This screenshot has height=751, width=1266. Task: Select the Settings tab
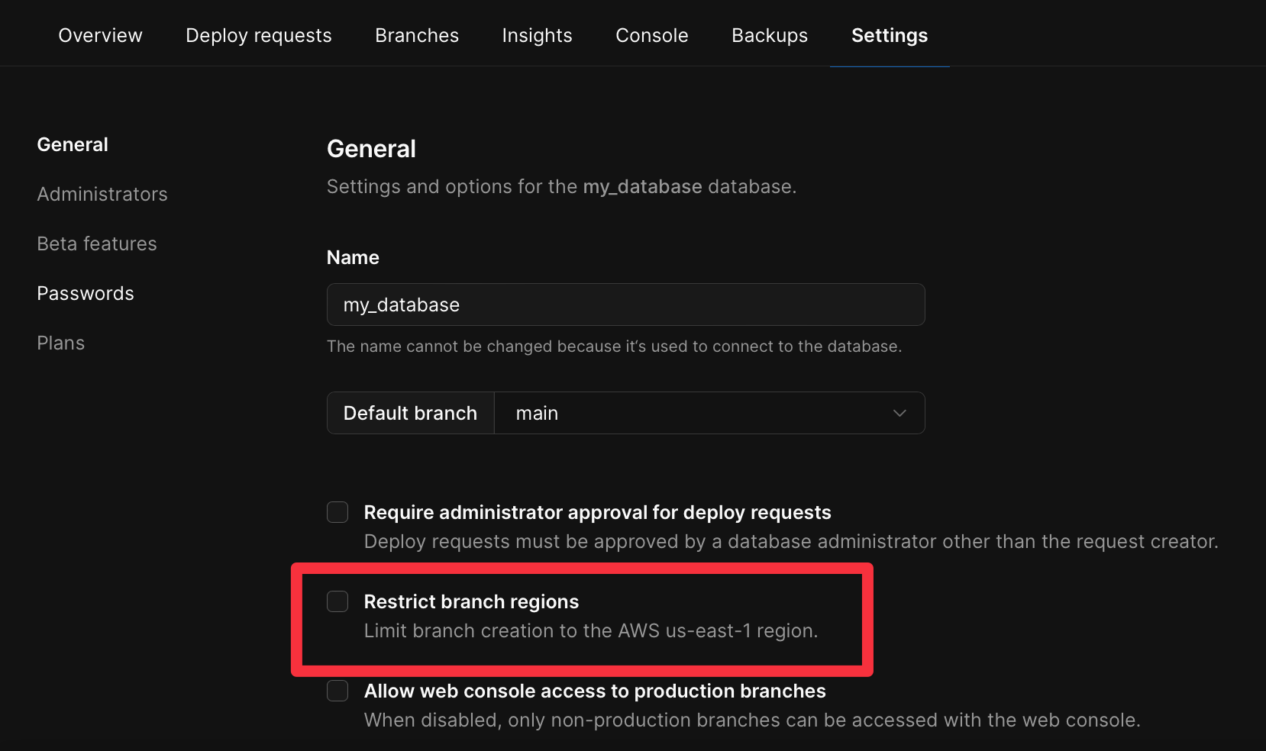889,35
